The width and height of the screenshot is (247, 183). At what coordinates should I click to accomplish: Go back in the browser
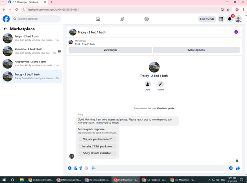pos(4,10)
